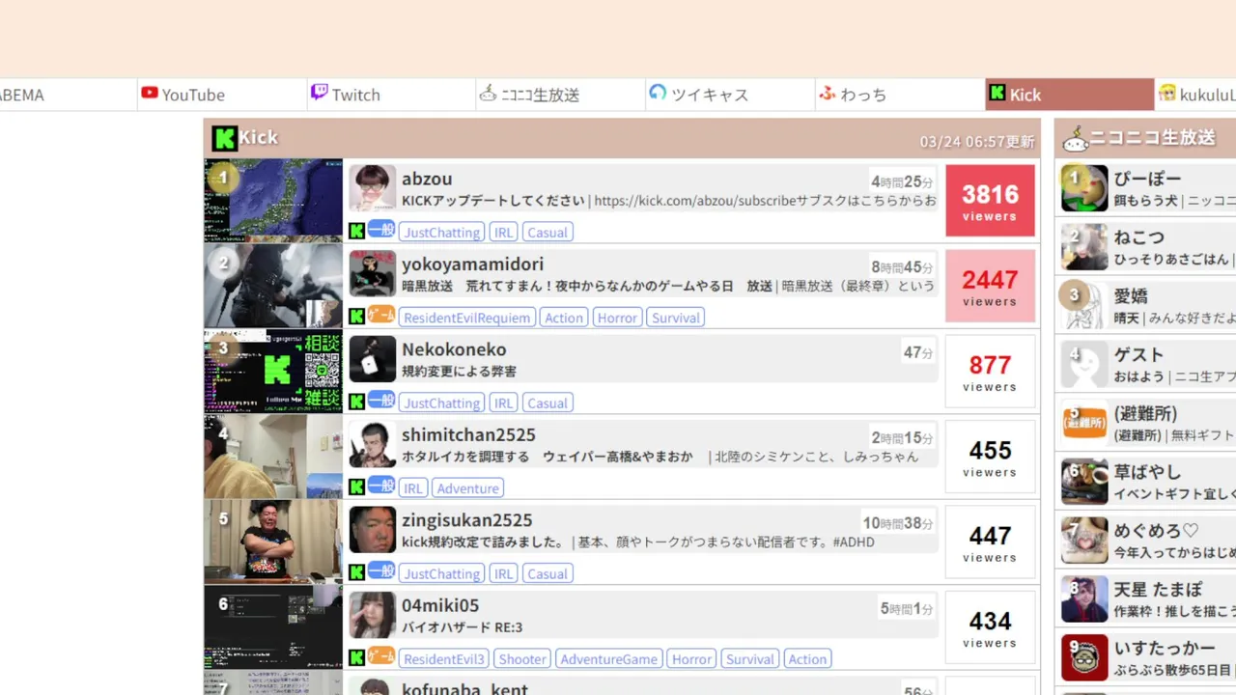The image size is (1236, 695).
Task: Click the 規約変更による弊害 stream title
Action: [459, 372]
